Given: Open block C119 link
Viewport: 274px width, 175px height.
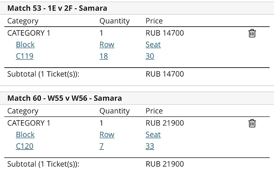Looking at the screenshot, I should [x=24, y=56].
